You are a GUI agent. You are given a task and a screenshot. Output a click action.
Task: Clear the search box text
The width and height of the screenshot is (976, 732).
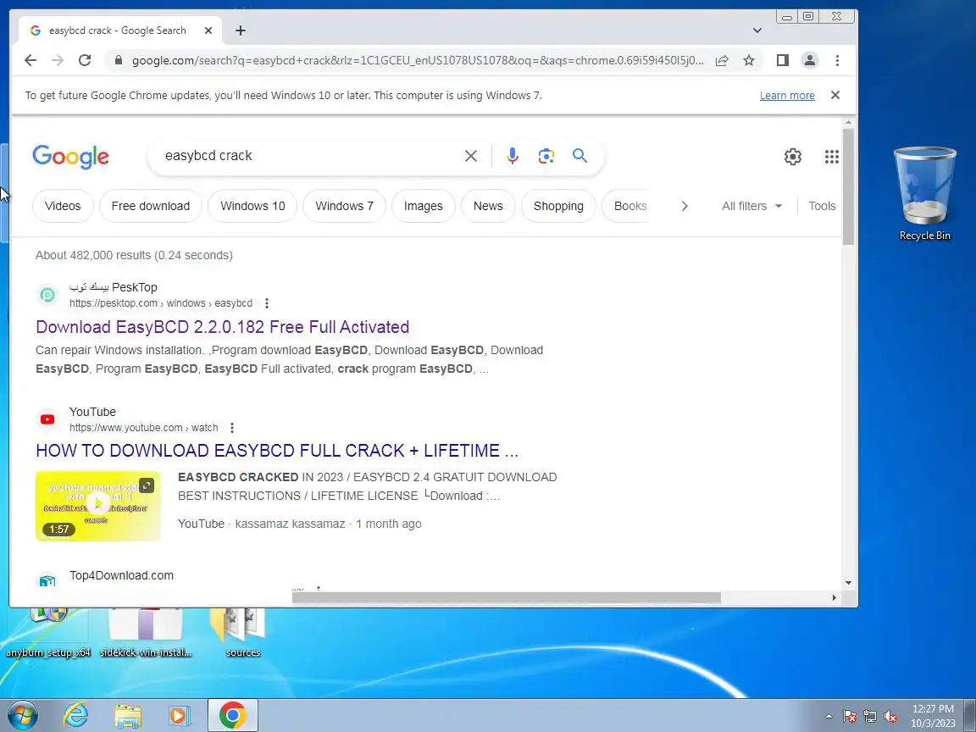[471, 156]
